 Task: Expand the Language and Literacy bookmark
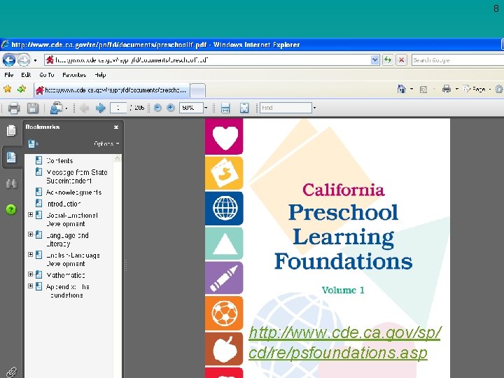click(31, 234)
